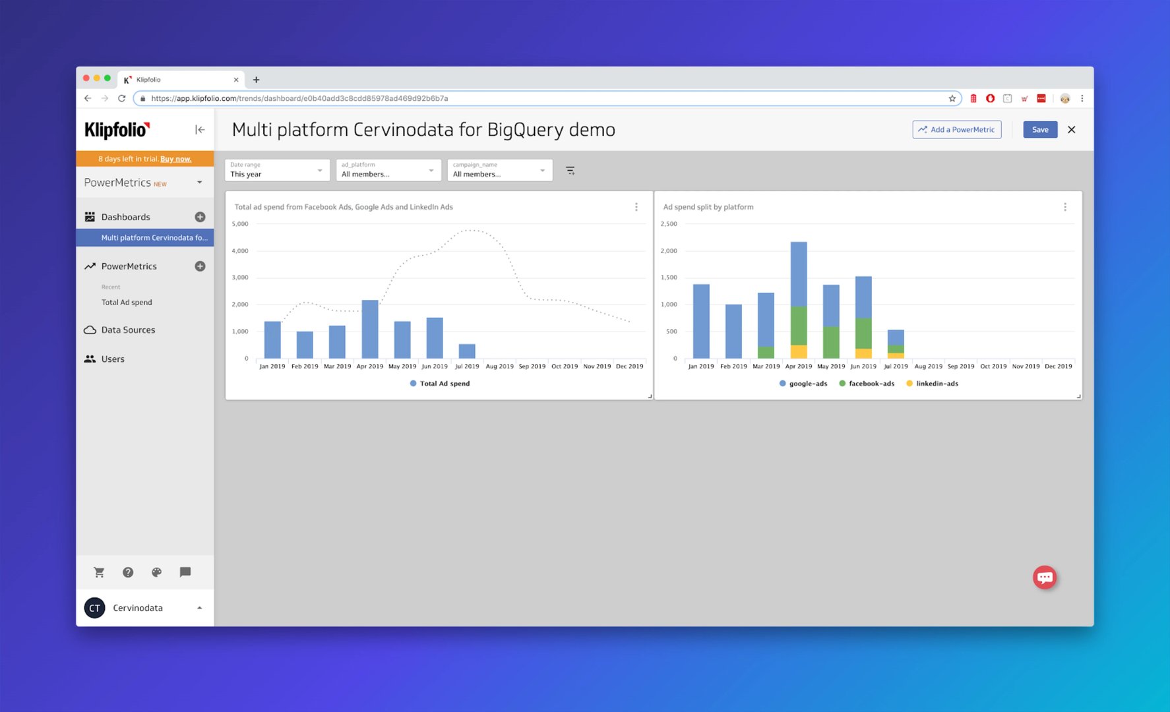Click the Add a PowerMetric button
This screenshot has width=1170, height=712.
[x=957, y=130]
